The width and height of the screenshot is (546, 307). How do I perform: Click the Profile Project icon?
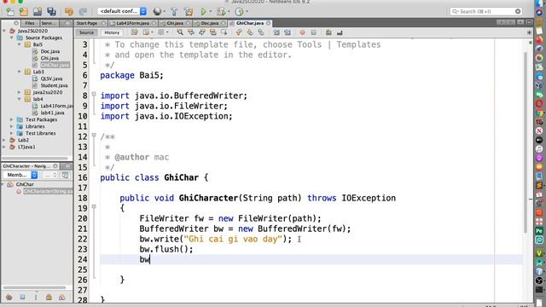[239, 11]
